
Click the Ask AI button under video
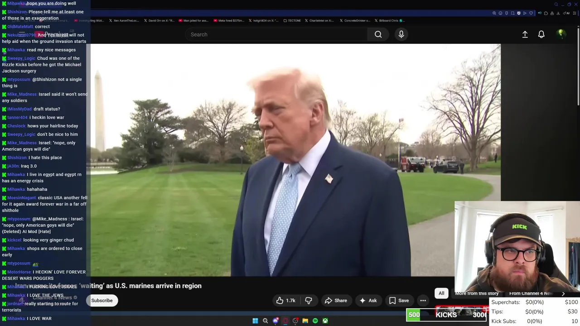pyautogui.click(x=368, y=301)
